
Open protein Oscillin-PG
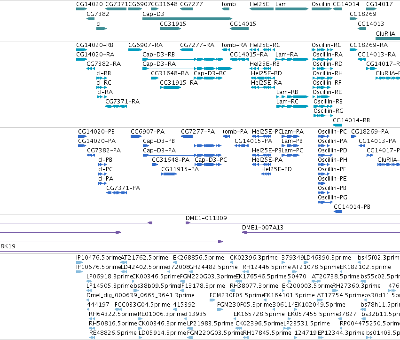[325, 202]
